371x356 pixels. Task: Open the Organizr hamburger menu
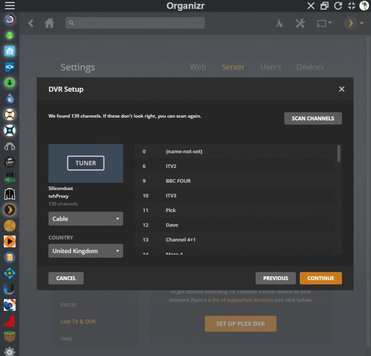pyautogui.click(x=10, y=5)
